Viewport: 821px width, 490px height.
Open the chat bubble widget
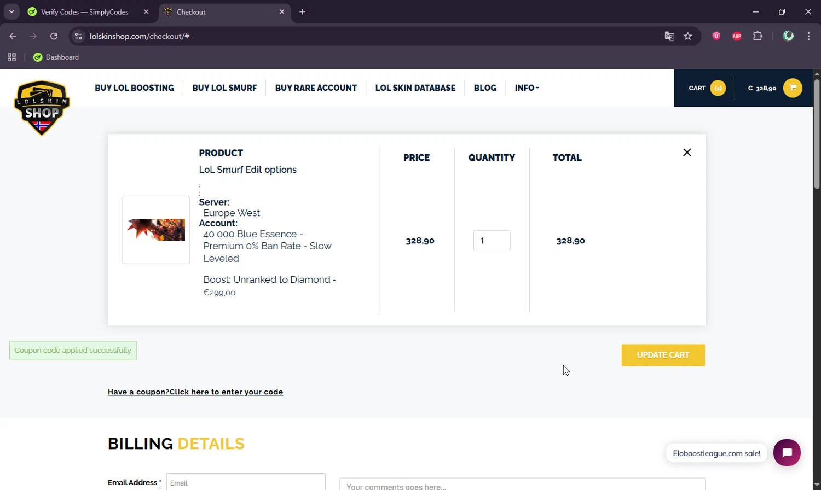point(787,452)
